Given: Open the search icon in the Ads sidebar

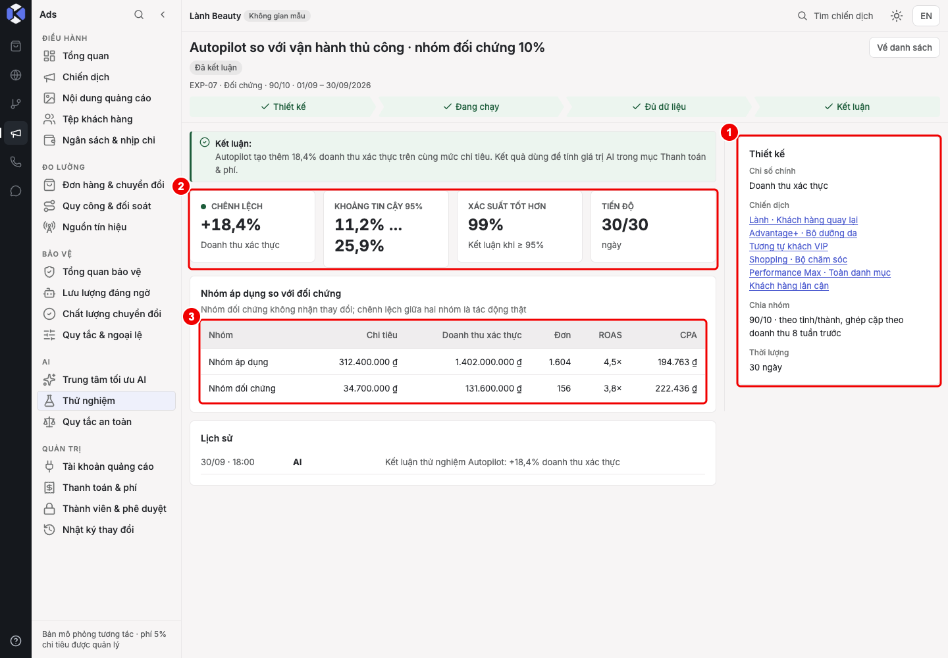Looking at the screenshot, I should click(139, 14).
